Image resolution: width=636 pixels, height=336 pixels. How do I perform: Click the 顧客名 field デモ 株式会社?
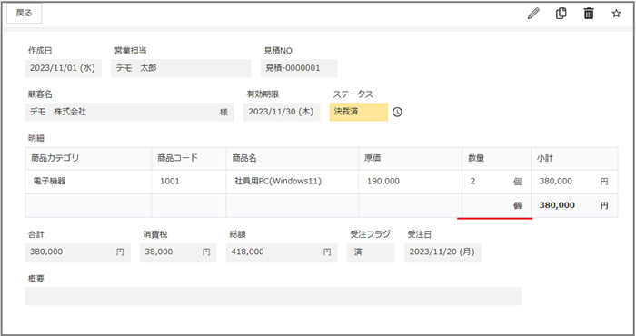(129, 112)
